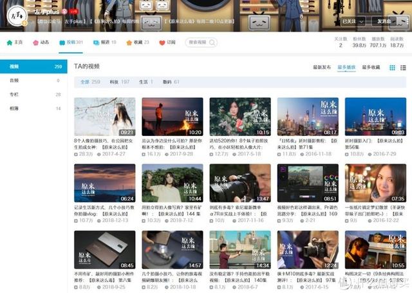Filter by 全部 259 category

(90, 82)
